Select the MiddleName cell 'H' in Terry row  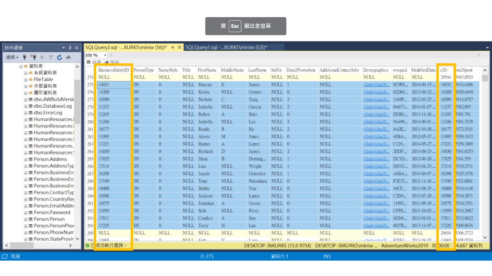[233, 226]
